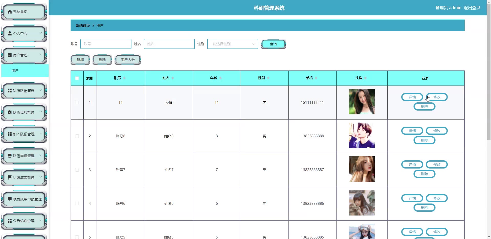
Task: Check the checkbox for row 账号8
Action: point(77,136)
